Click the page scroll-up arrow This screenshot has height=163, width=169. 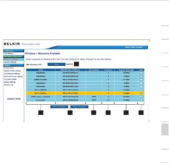point(149,41)
